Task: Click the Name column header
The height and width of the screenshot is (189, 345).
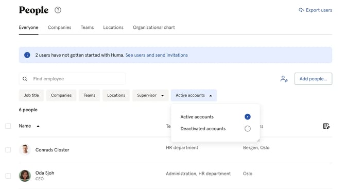Action: point(25,126)
